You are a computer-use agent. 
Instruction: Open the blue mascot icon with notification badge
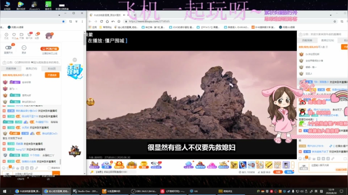click(x=106, y=165)
